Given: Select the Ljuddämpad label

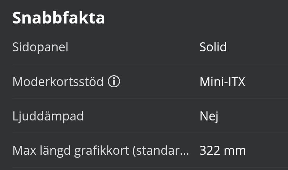Looking at the screenshot, I should click(x=48, y=116).
